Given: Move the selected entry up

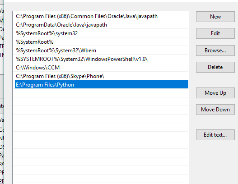Looking at the screenshot, I should pyautogui.click(x=215, y=93).
